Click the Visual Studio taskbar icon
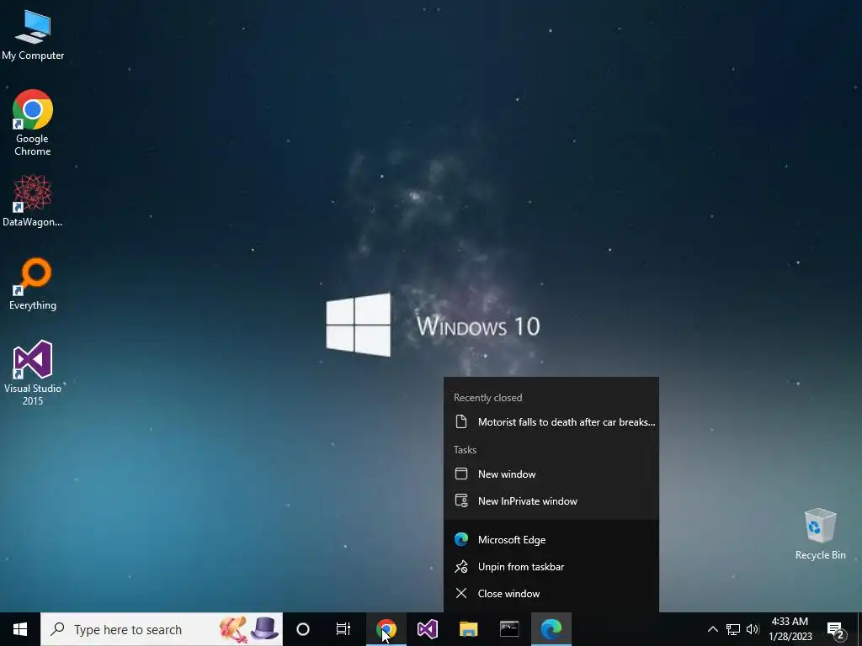 click(x=427, y=629)
